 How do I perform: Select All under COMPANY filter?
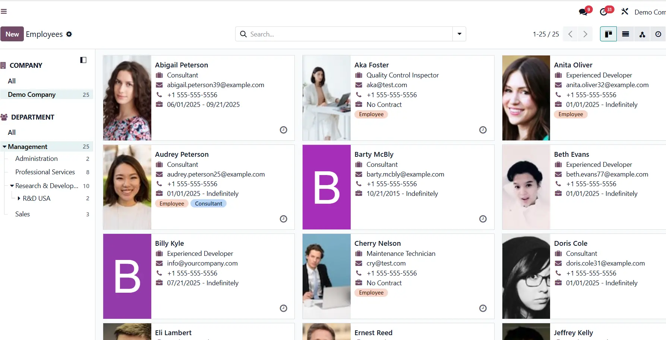(12, 81)
